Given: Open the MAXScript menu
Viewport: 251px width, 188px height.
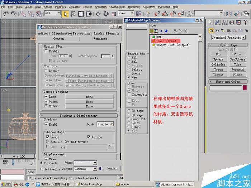Looking at the screenshot, I should click(164, 7).
